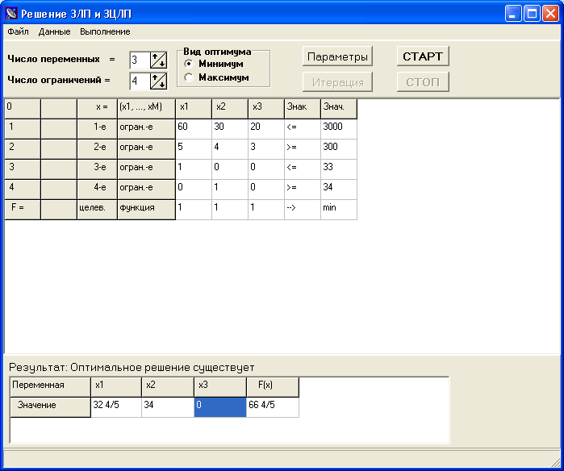
Task: Select x3 coefficient 3 in constraint 2
Action: (266, 149)
